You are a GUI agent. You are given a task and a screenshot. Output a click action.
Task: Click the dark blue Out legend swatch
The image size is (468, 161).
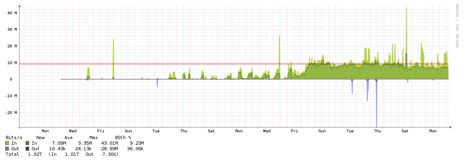(28, 149)
